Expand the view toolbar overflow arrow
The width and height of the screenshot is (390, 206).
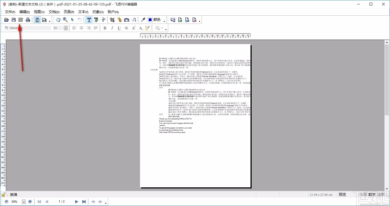click(50, 21)
